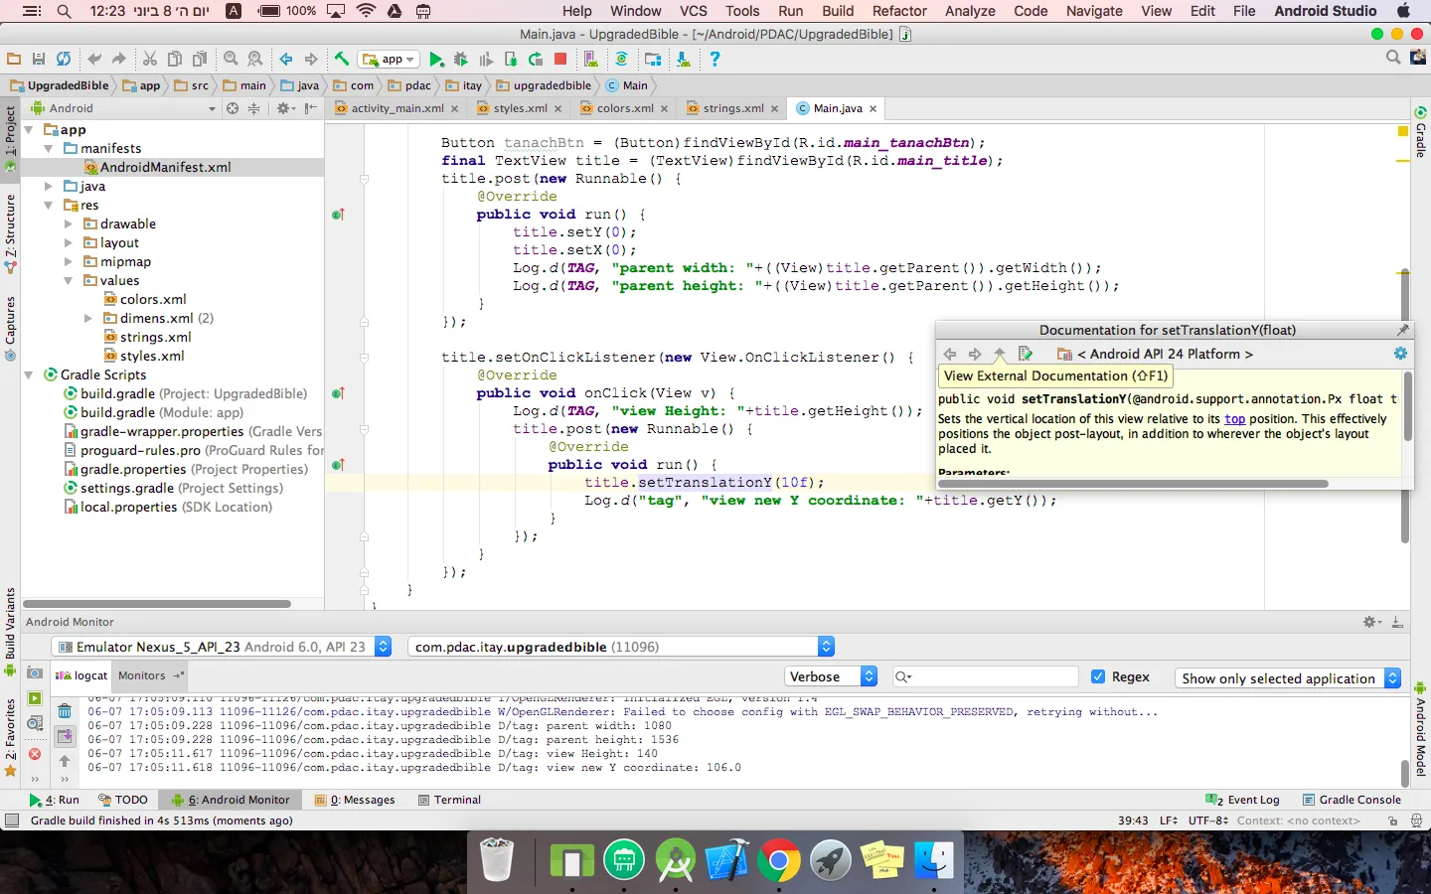Click the green Run app button
This screenshot has height=894, width=1431.
[x=436, y=60]
